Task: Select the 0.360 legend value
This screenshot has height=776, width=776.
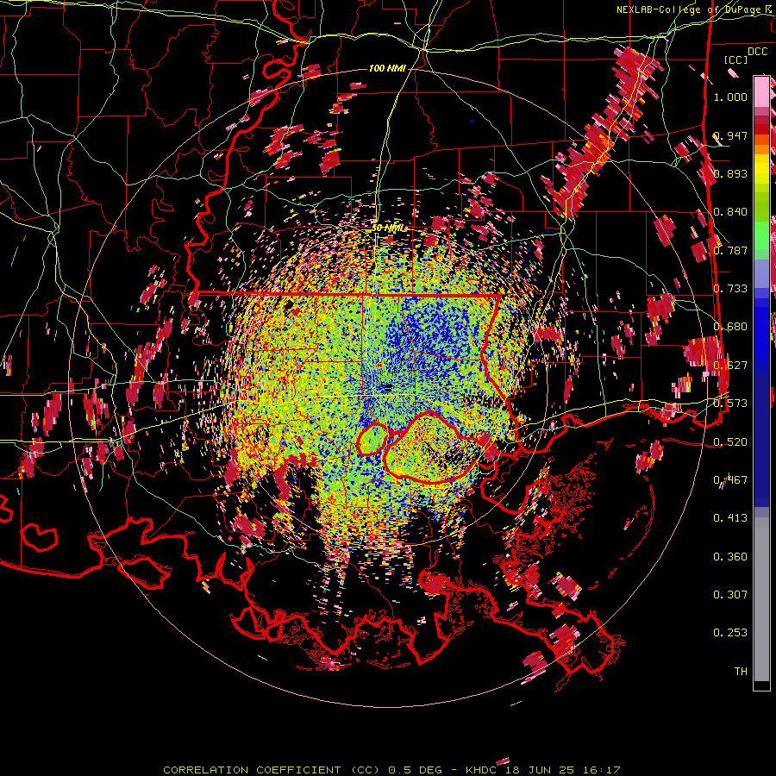Action: [x=730, y=557]
